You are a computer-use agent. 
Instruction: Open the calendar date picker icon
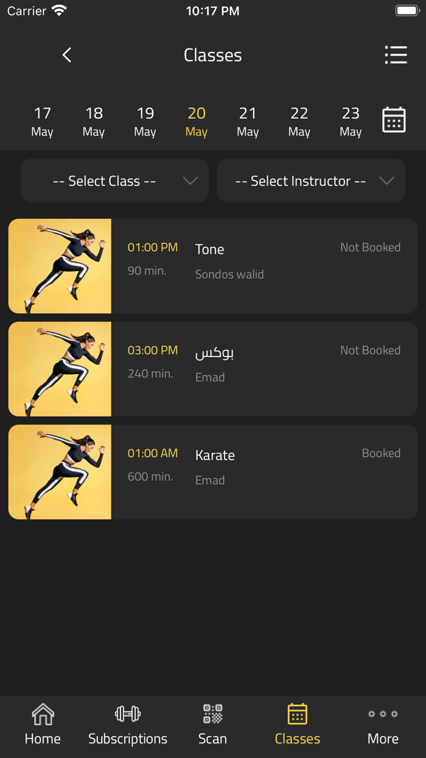coord(394,120)
